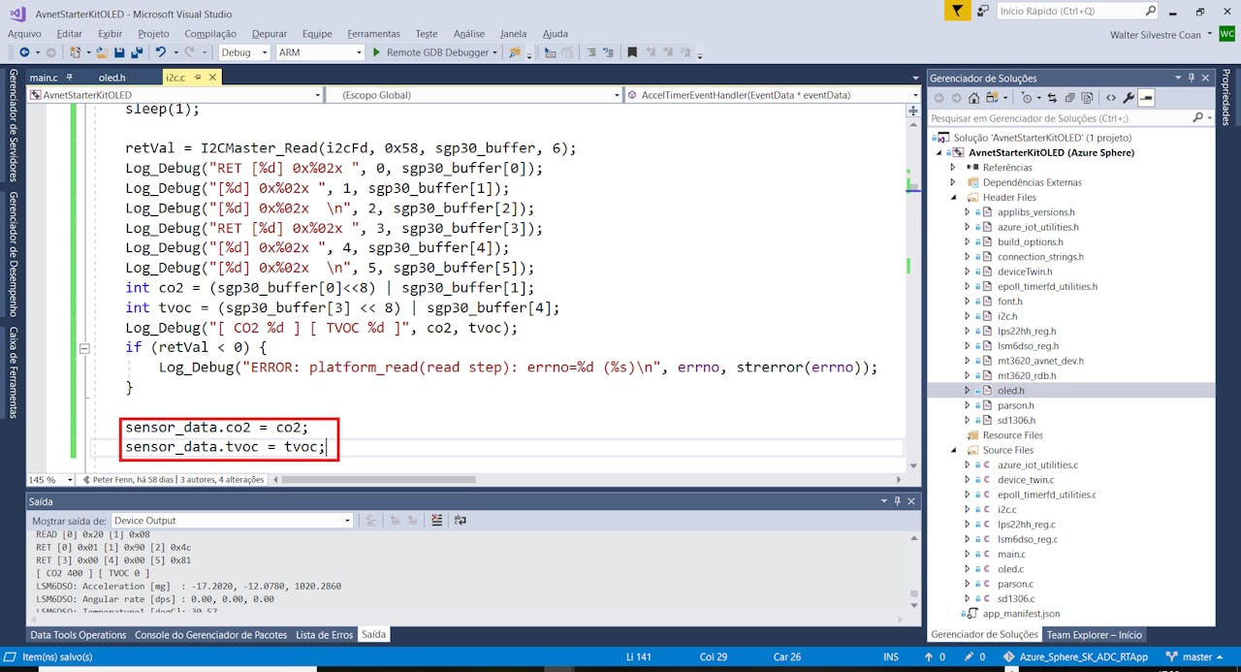Viewport: 1241px width, 672px height.
Task: Click the Undo arrow icon
Action: (x=160, y=52)
